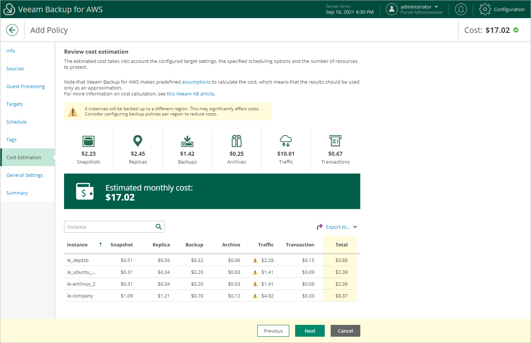Click the server time display
Screen dimensions: 531x343
(350, 9)
